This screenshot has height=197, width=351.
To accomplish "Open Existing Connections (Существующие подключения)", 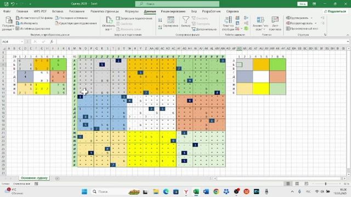I will (x=76, y=23).
